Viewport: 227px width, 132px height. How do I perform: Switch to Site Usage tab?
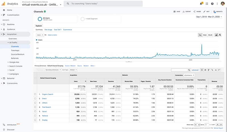pos(48,29)
